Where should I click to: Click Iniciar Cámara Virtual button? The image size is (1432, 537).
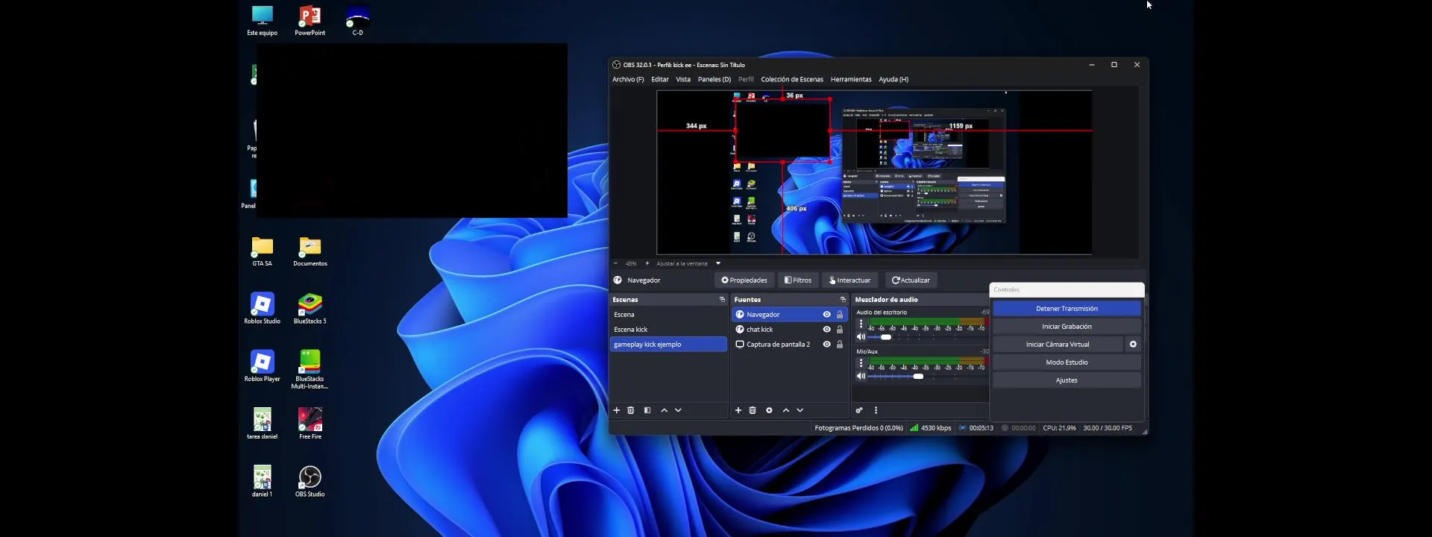pyautogui.click(x=1058, y=345)
